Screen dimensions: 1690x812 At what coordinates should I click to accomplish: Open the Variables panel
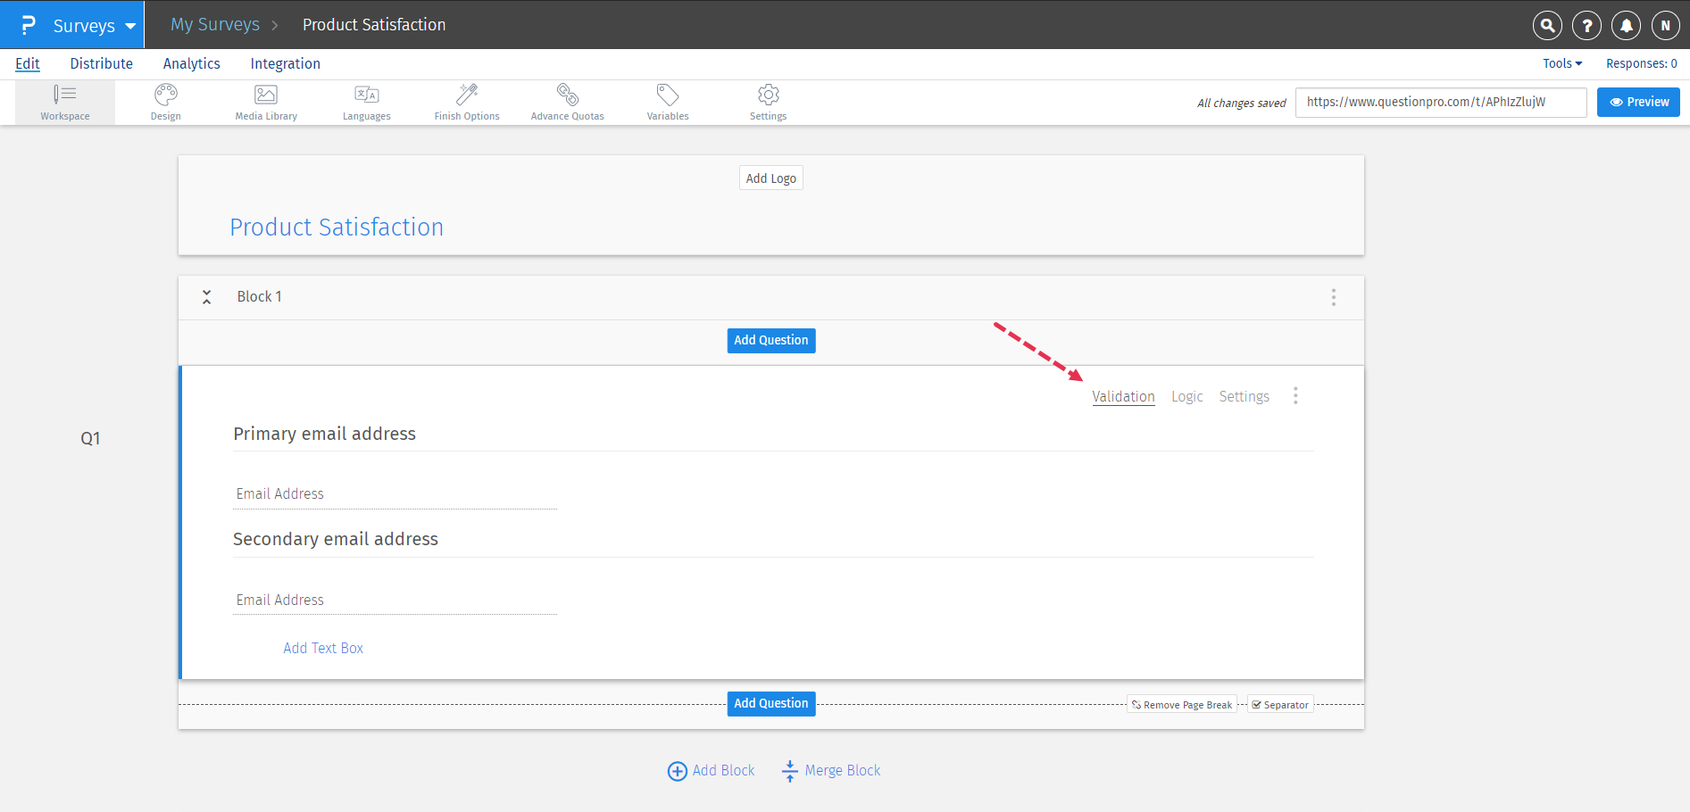(667, 101)
